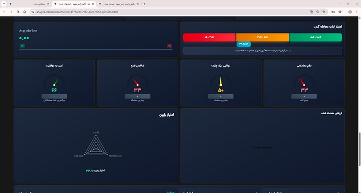Open the tab search dropdown arrow
This screenshot has height=193, width=361.
[4, 4]
